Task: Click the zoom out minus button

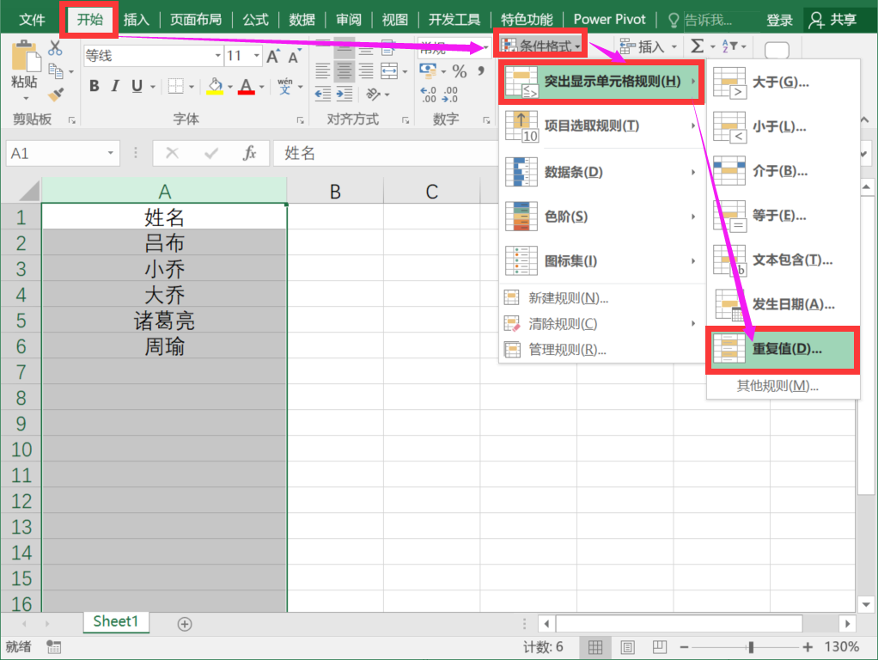Action: [x=684, y=647]
